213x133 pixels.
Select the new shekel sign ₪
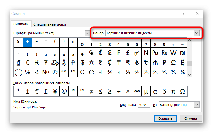pos(182,53)
